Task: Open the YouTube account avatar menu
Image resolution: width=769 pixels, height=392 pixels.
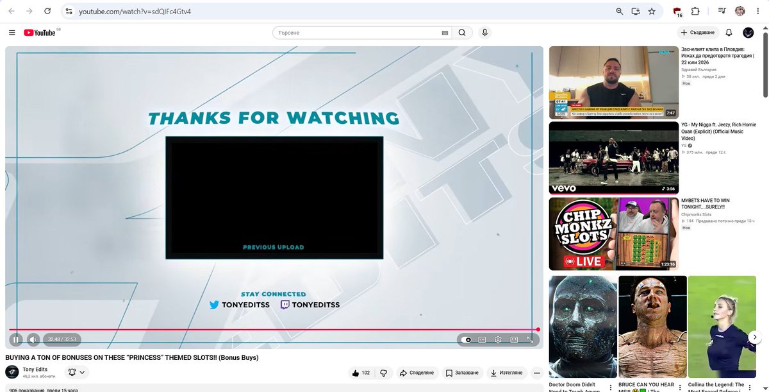Action: (x=748, y=33)
